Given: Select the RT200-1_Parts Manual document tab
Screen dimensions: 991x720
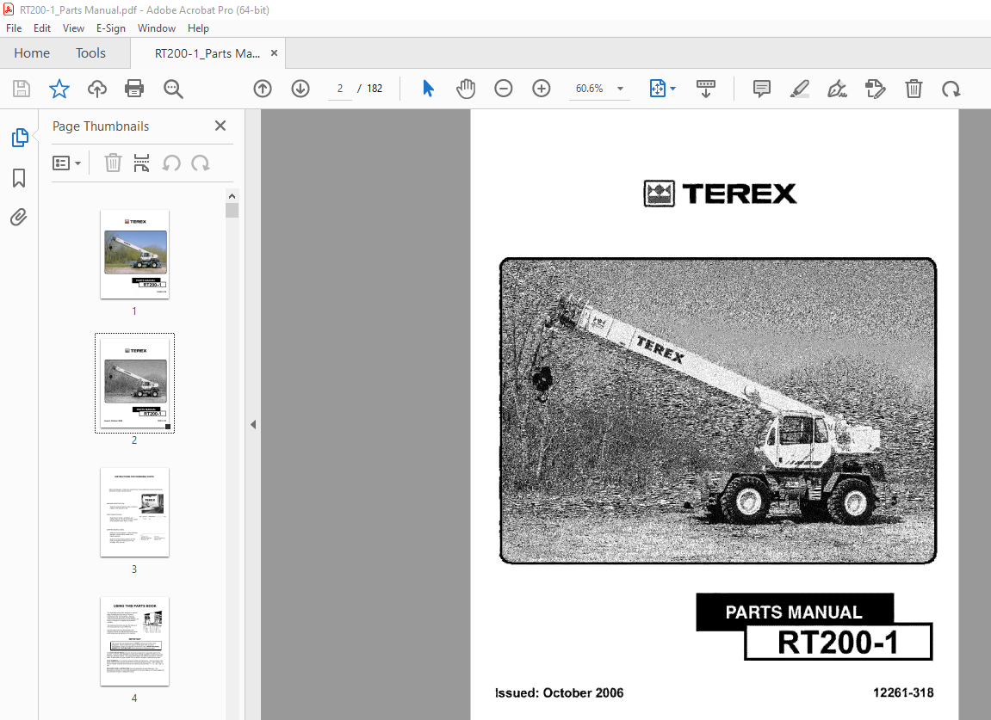Looking at the screenshot, I should (x=207, y=53).
